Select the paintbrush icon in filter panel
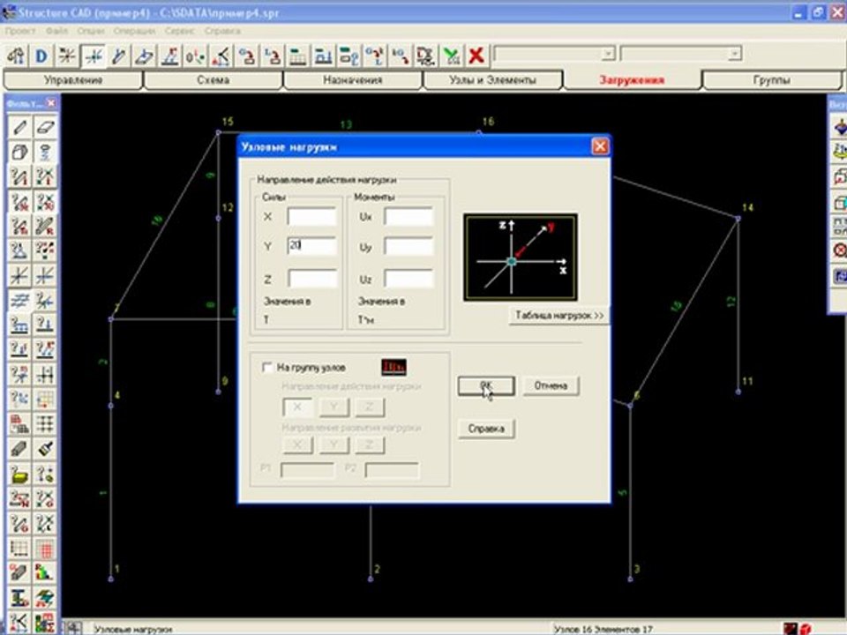This screenshot has height=635, width=847. (x=45, y=448)
